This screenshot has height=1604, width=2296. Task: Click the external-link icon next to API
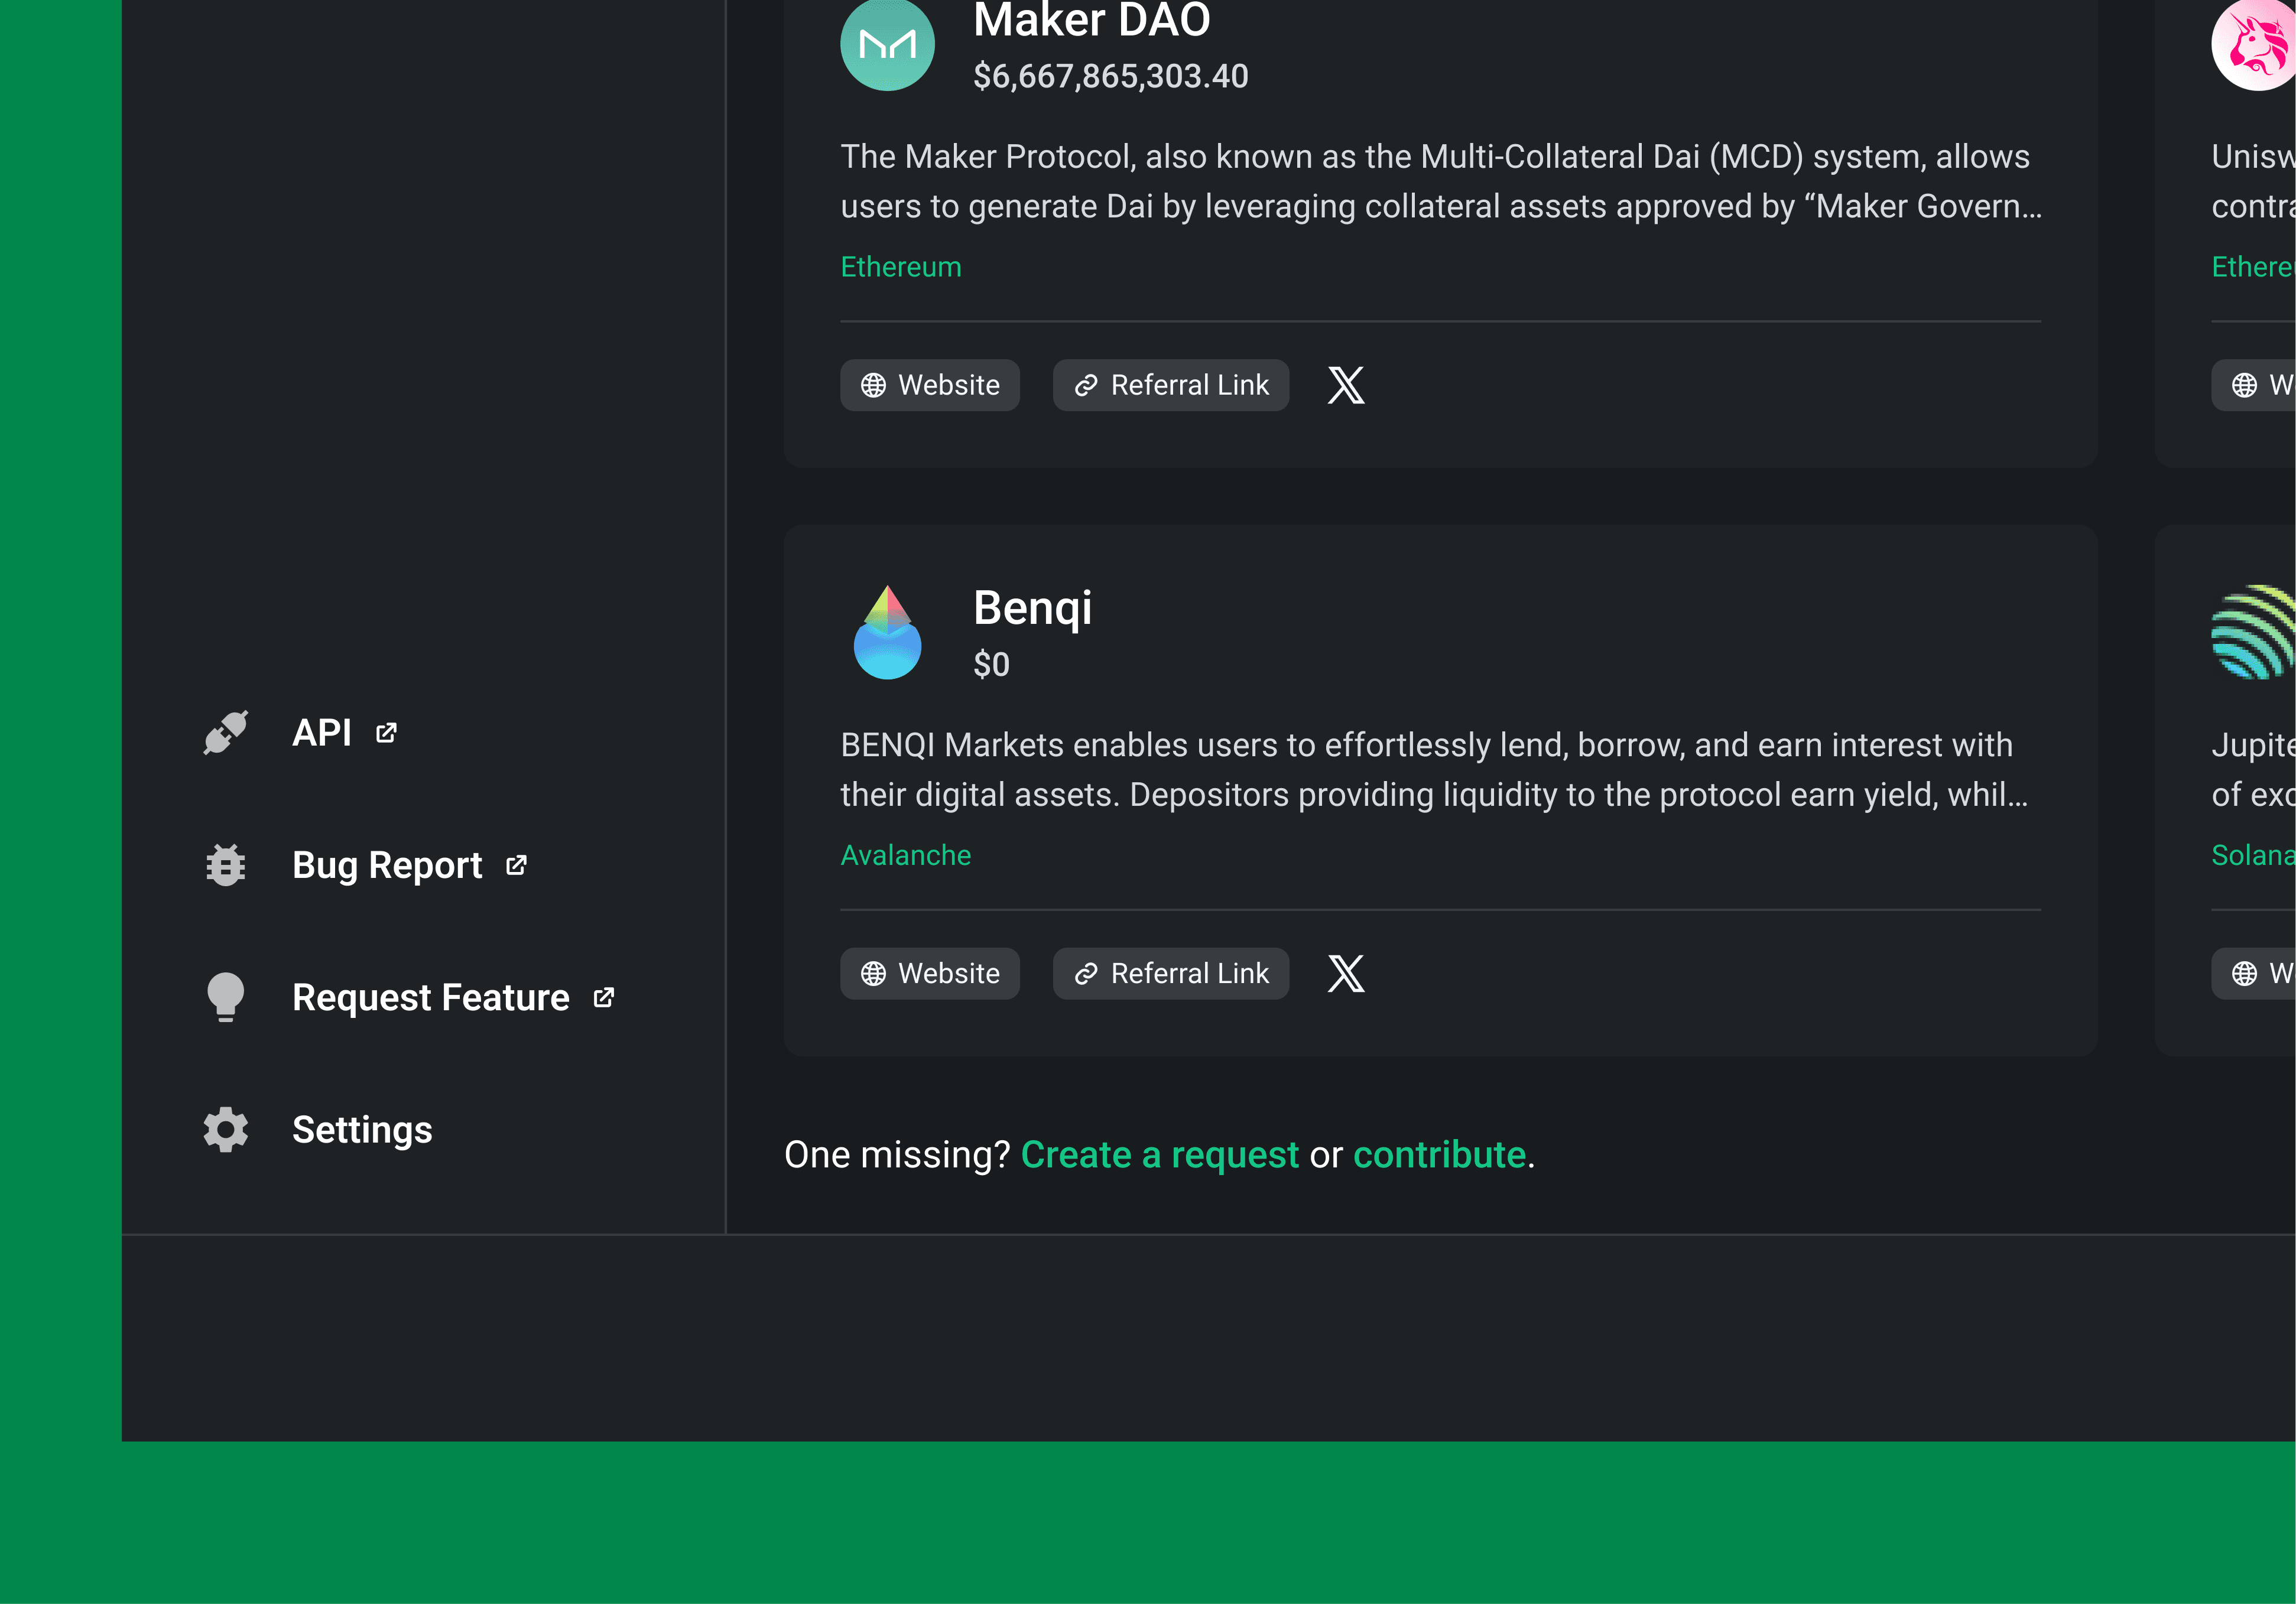(x=386, y=734)
